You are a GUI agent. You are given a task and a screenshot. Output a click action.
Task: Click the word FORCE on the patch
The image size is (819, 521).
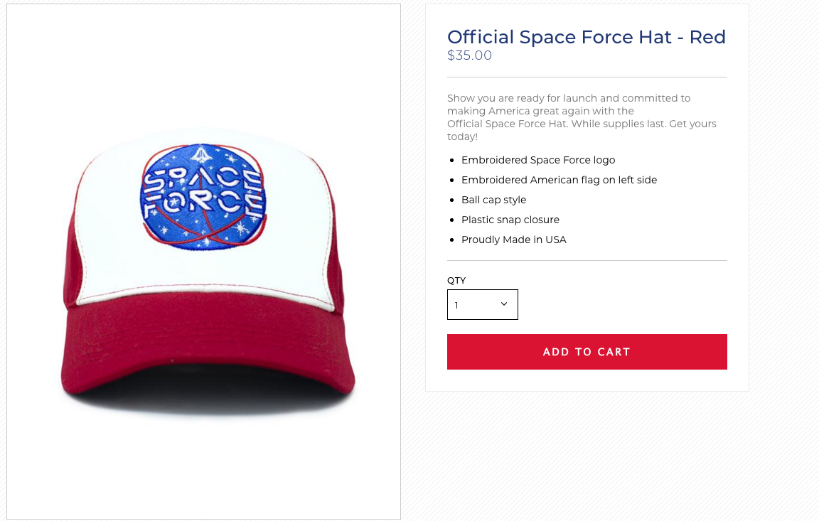tap(203, 204)
